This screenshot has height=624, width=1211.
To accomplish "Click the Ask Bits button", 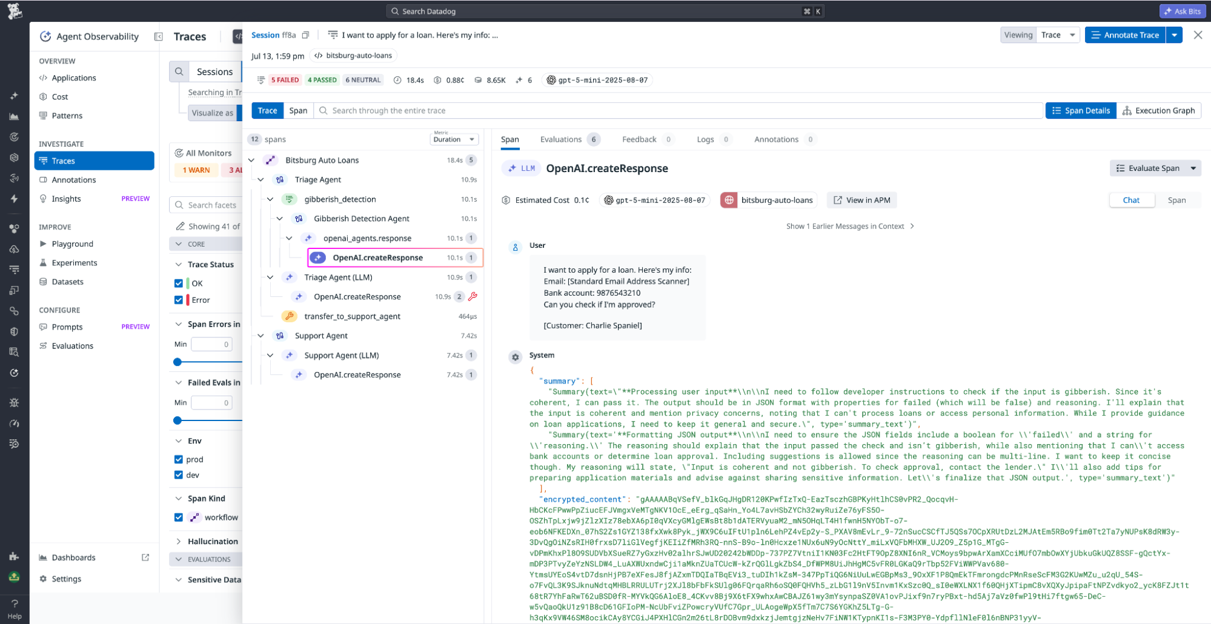I will [x=1182, y=11].
